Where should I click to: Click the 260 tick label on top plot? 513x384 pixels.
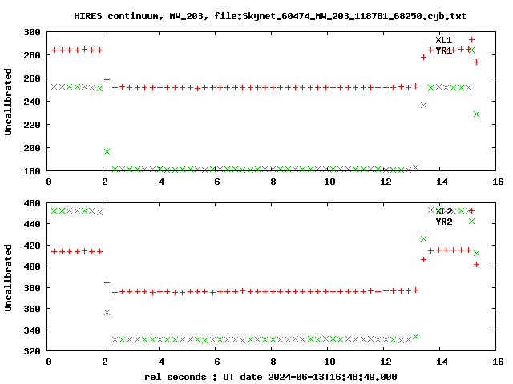32,78
